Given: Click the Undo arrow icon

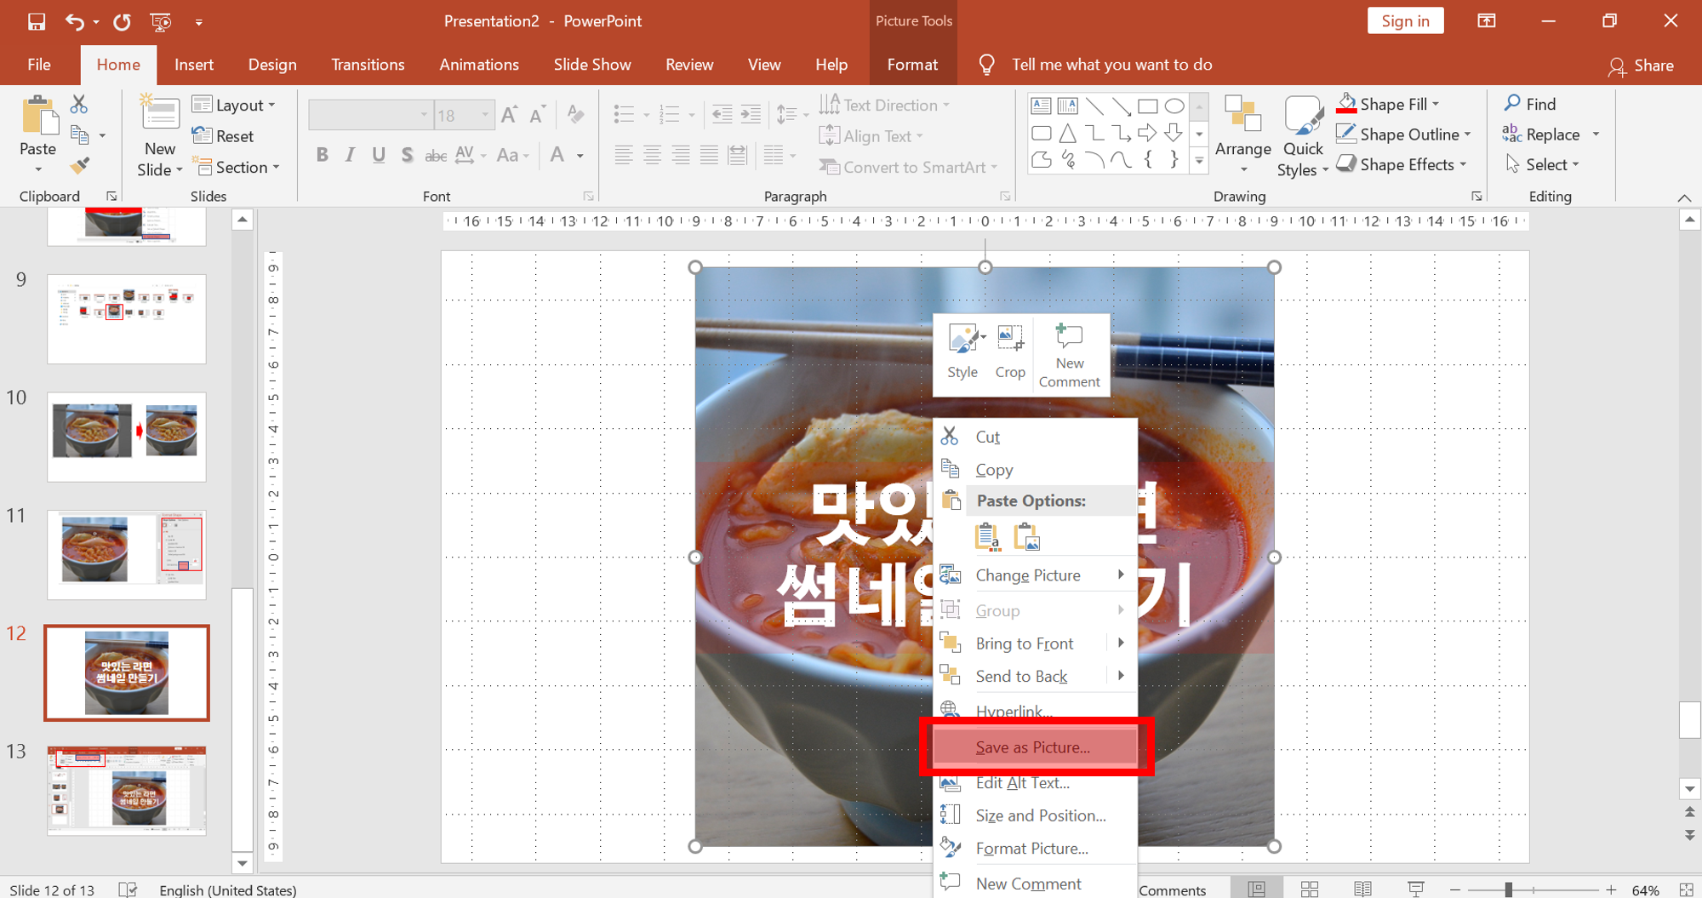Looking at the screenshot, I should tap(75, 21).
